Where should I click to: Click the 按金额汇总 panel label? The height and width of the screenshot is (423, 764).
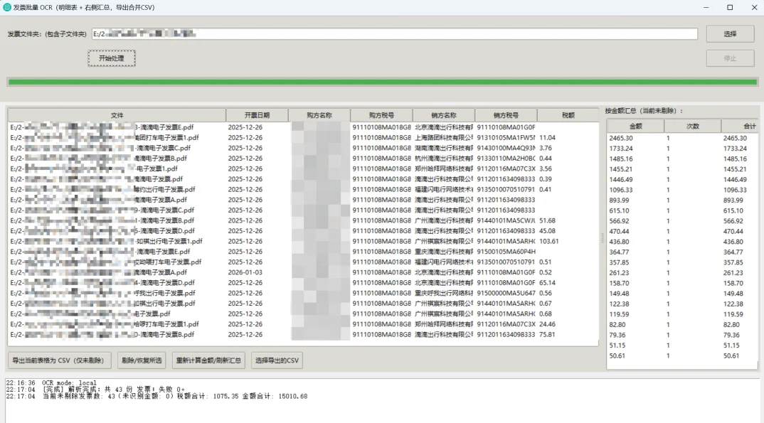pyautogui.click(x=644, y=111)
